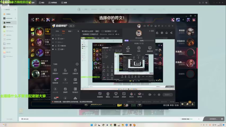226x127 pixels.
Task: Open the 弹幕助手 tool in the toolbox
Action: (55, 71)
